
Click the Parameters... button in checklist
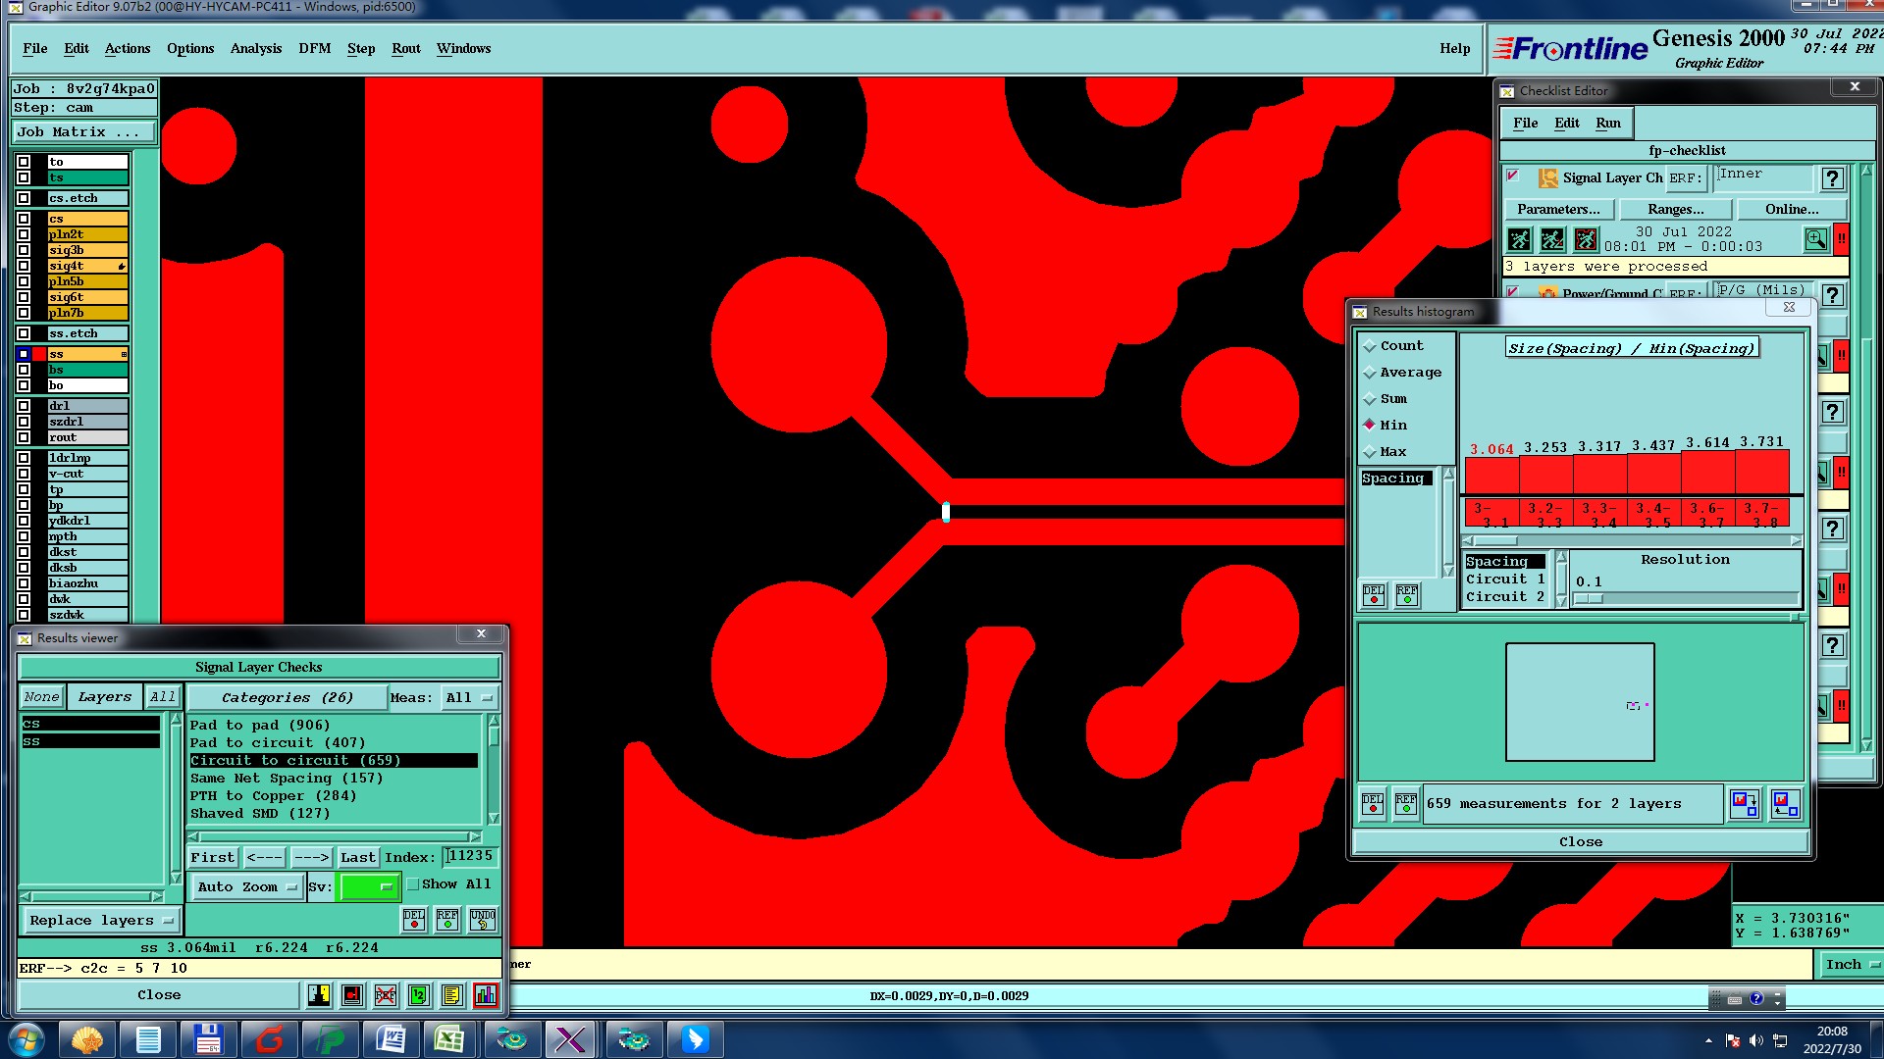click(x=1557, y=209)
